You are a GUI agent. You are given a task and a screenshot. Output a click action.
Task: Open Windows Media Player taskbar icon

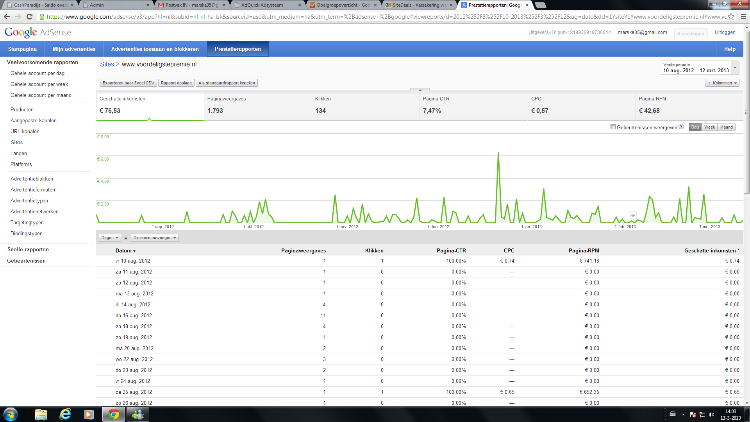89,414
